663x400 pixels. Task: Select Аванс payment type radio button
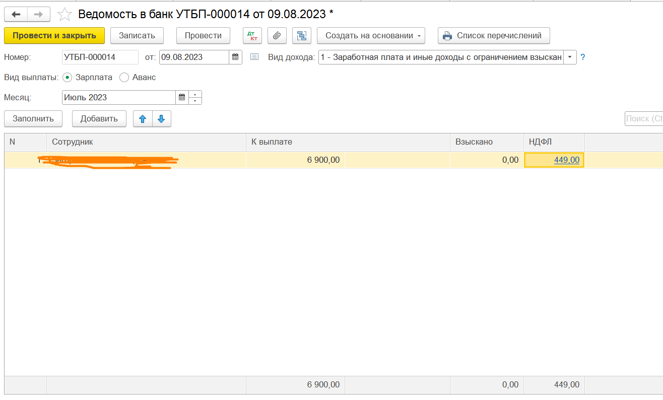click(x=124, y=78)
